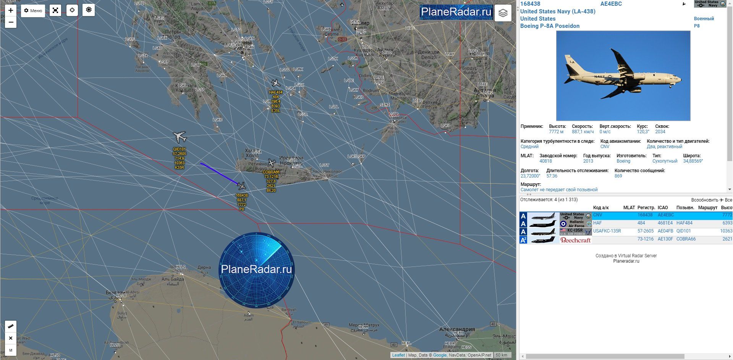Click the Возобновить link
The height and width of the screenshot is (360, 733).
click(704, 200)
